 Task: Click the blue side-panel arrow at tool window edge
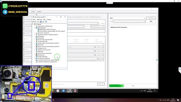(157, 60)
